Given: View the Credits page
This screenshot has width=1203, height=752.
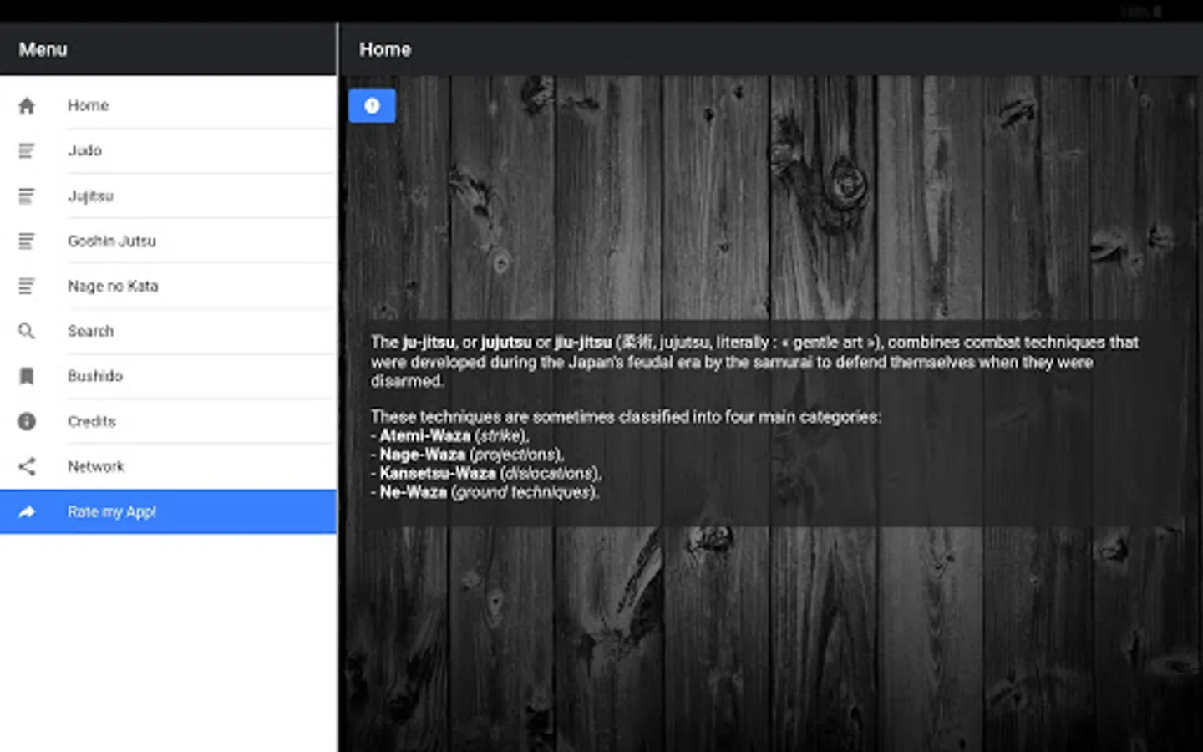Looking at the screenshot, I should tap(168, 421).
